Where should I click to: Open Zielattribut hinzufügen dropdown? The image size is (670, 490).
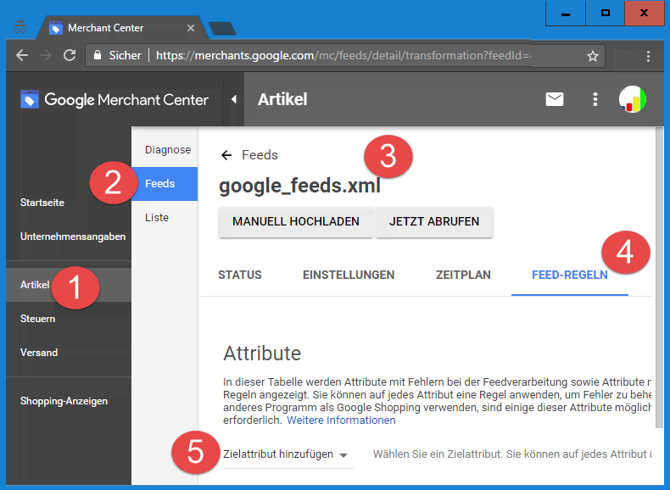coord(288,454)
